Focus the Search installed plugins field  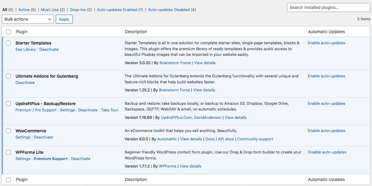328,7
